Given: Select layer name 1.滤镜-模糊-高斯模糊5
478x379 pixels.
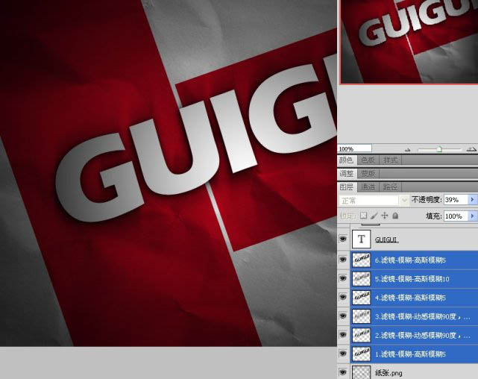Looking at the screenshot, I should 410,354.
